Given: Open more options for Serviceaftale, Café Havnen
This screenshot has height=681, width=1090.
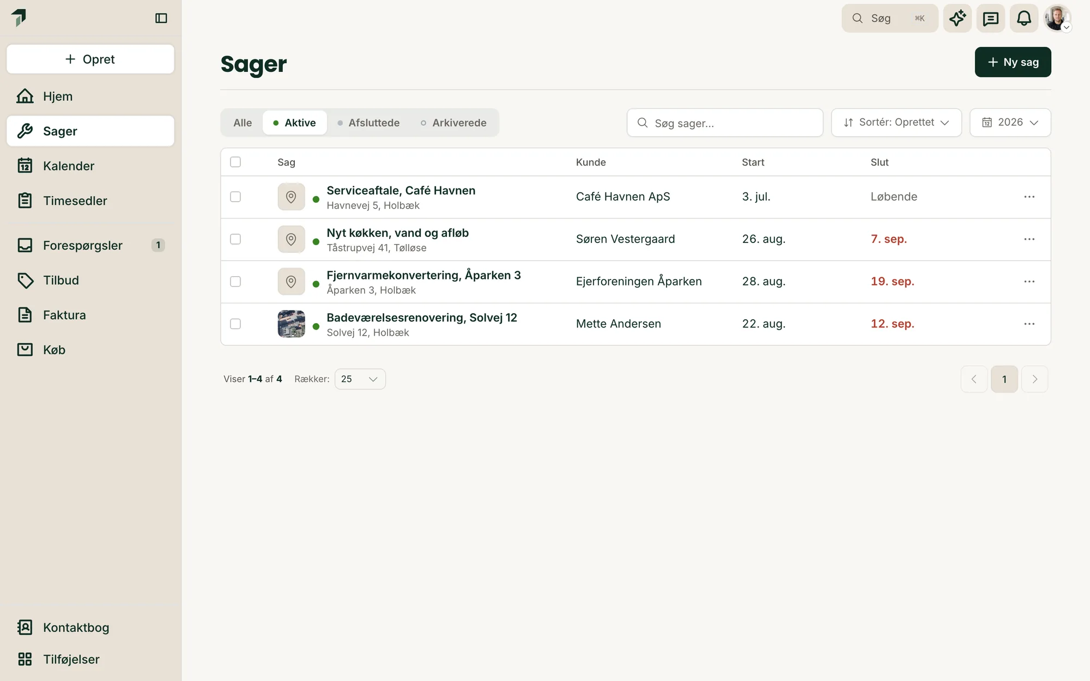Looking at the screenshot, I should click(1029, 197).
